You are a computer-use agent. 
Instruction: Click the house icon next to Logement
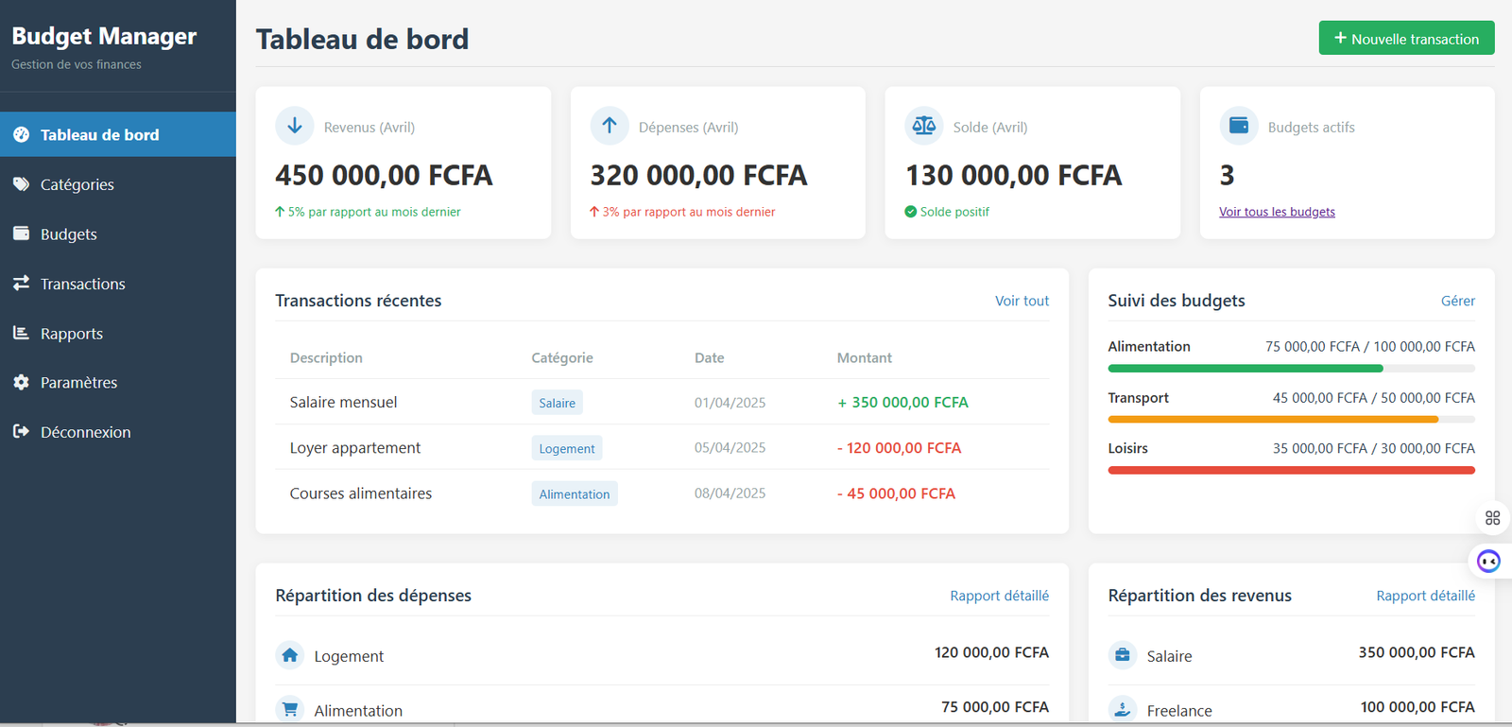point(290,655)
